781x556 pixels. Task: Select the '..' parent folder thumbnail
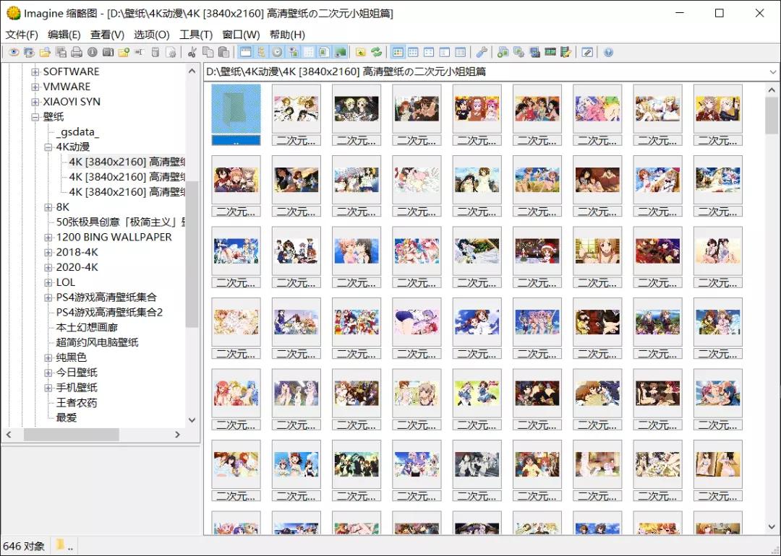[236, 115]
